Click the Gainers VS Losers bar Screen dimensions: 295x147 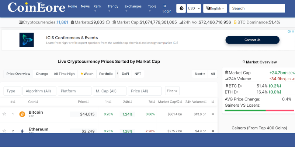click(x=259, y=111)
